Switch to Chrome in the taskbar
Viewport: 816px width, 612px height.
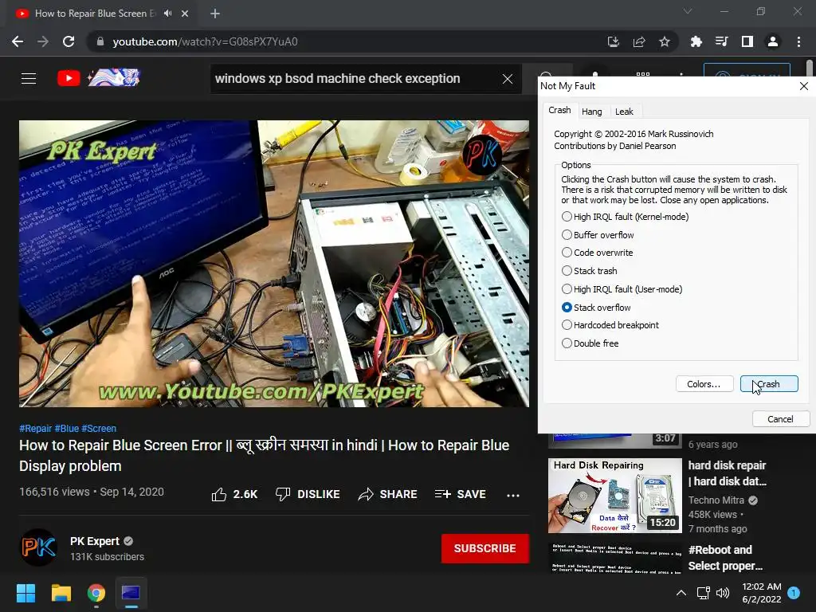click(x=96, y=593)
